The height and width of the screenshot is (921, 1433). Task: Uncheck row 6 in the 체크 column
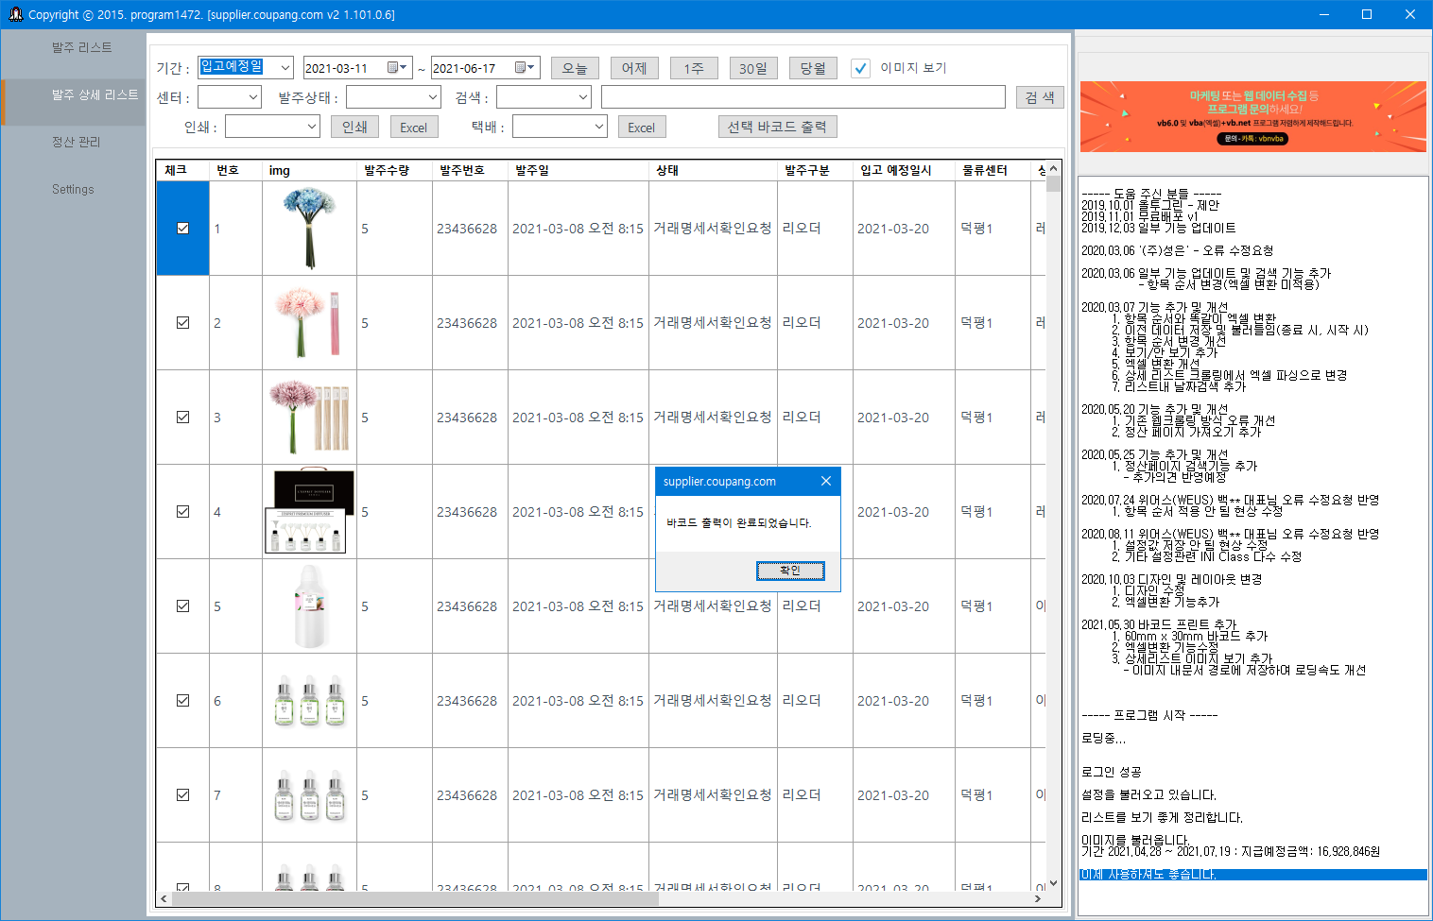[x=182, y=700]
